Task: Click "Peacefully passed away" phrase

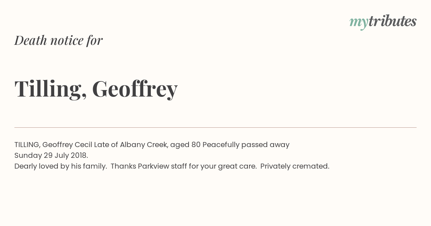Action: [246, 145]
